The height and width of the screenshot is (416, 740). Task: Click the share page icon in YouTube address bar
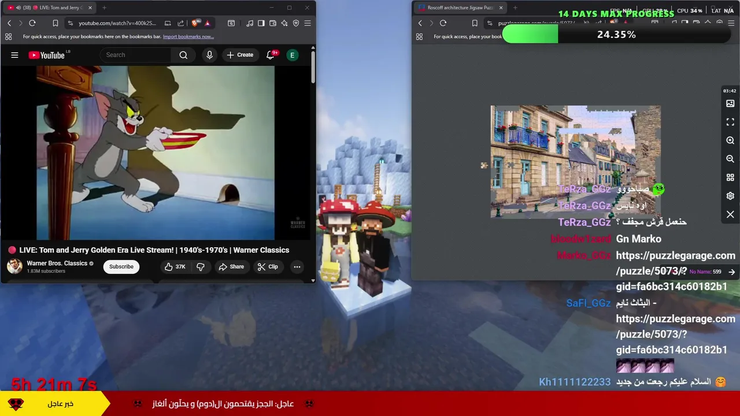(x=180, y=23)
